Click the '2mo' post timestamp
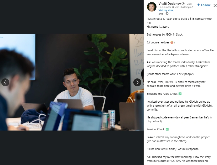 pyautogui.click(x=161, y=14)
